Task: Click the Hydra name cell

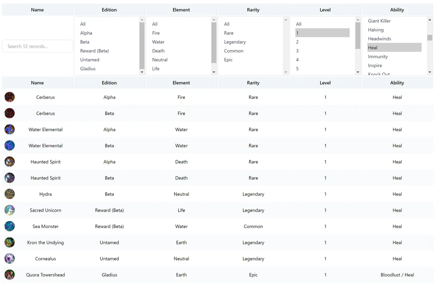Action: pyautogui.click(x=46, y=194)
